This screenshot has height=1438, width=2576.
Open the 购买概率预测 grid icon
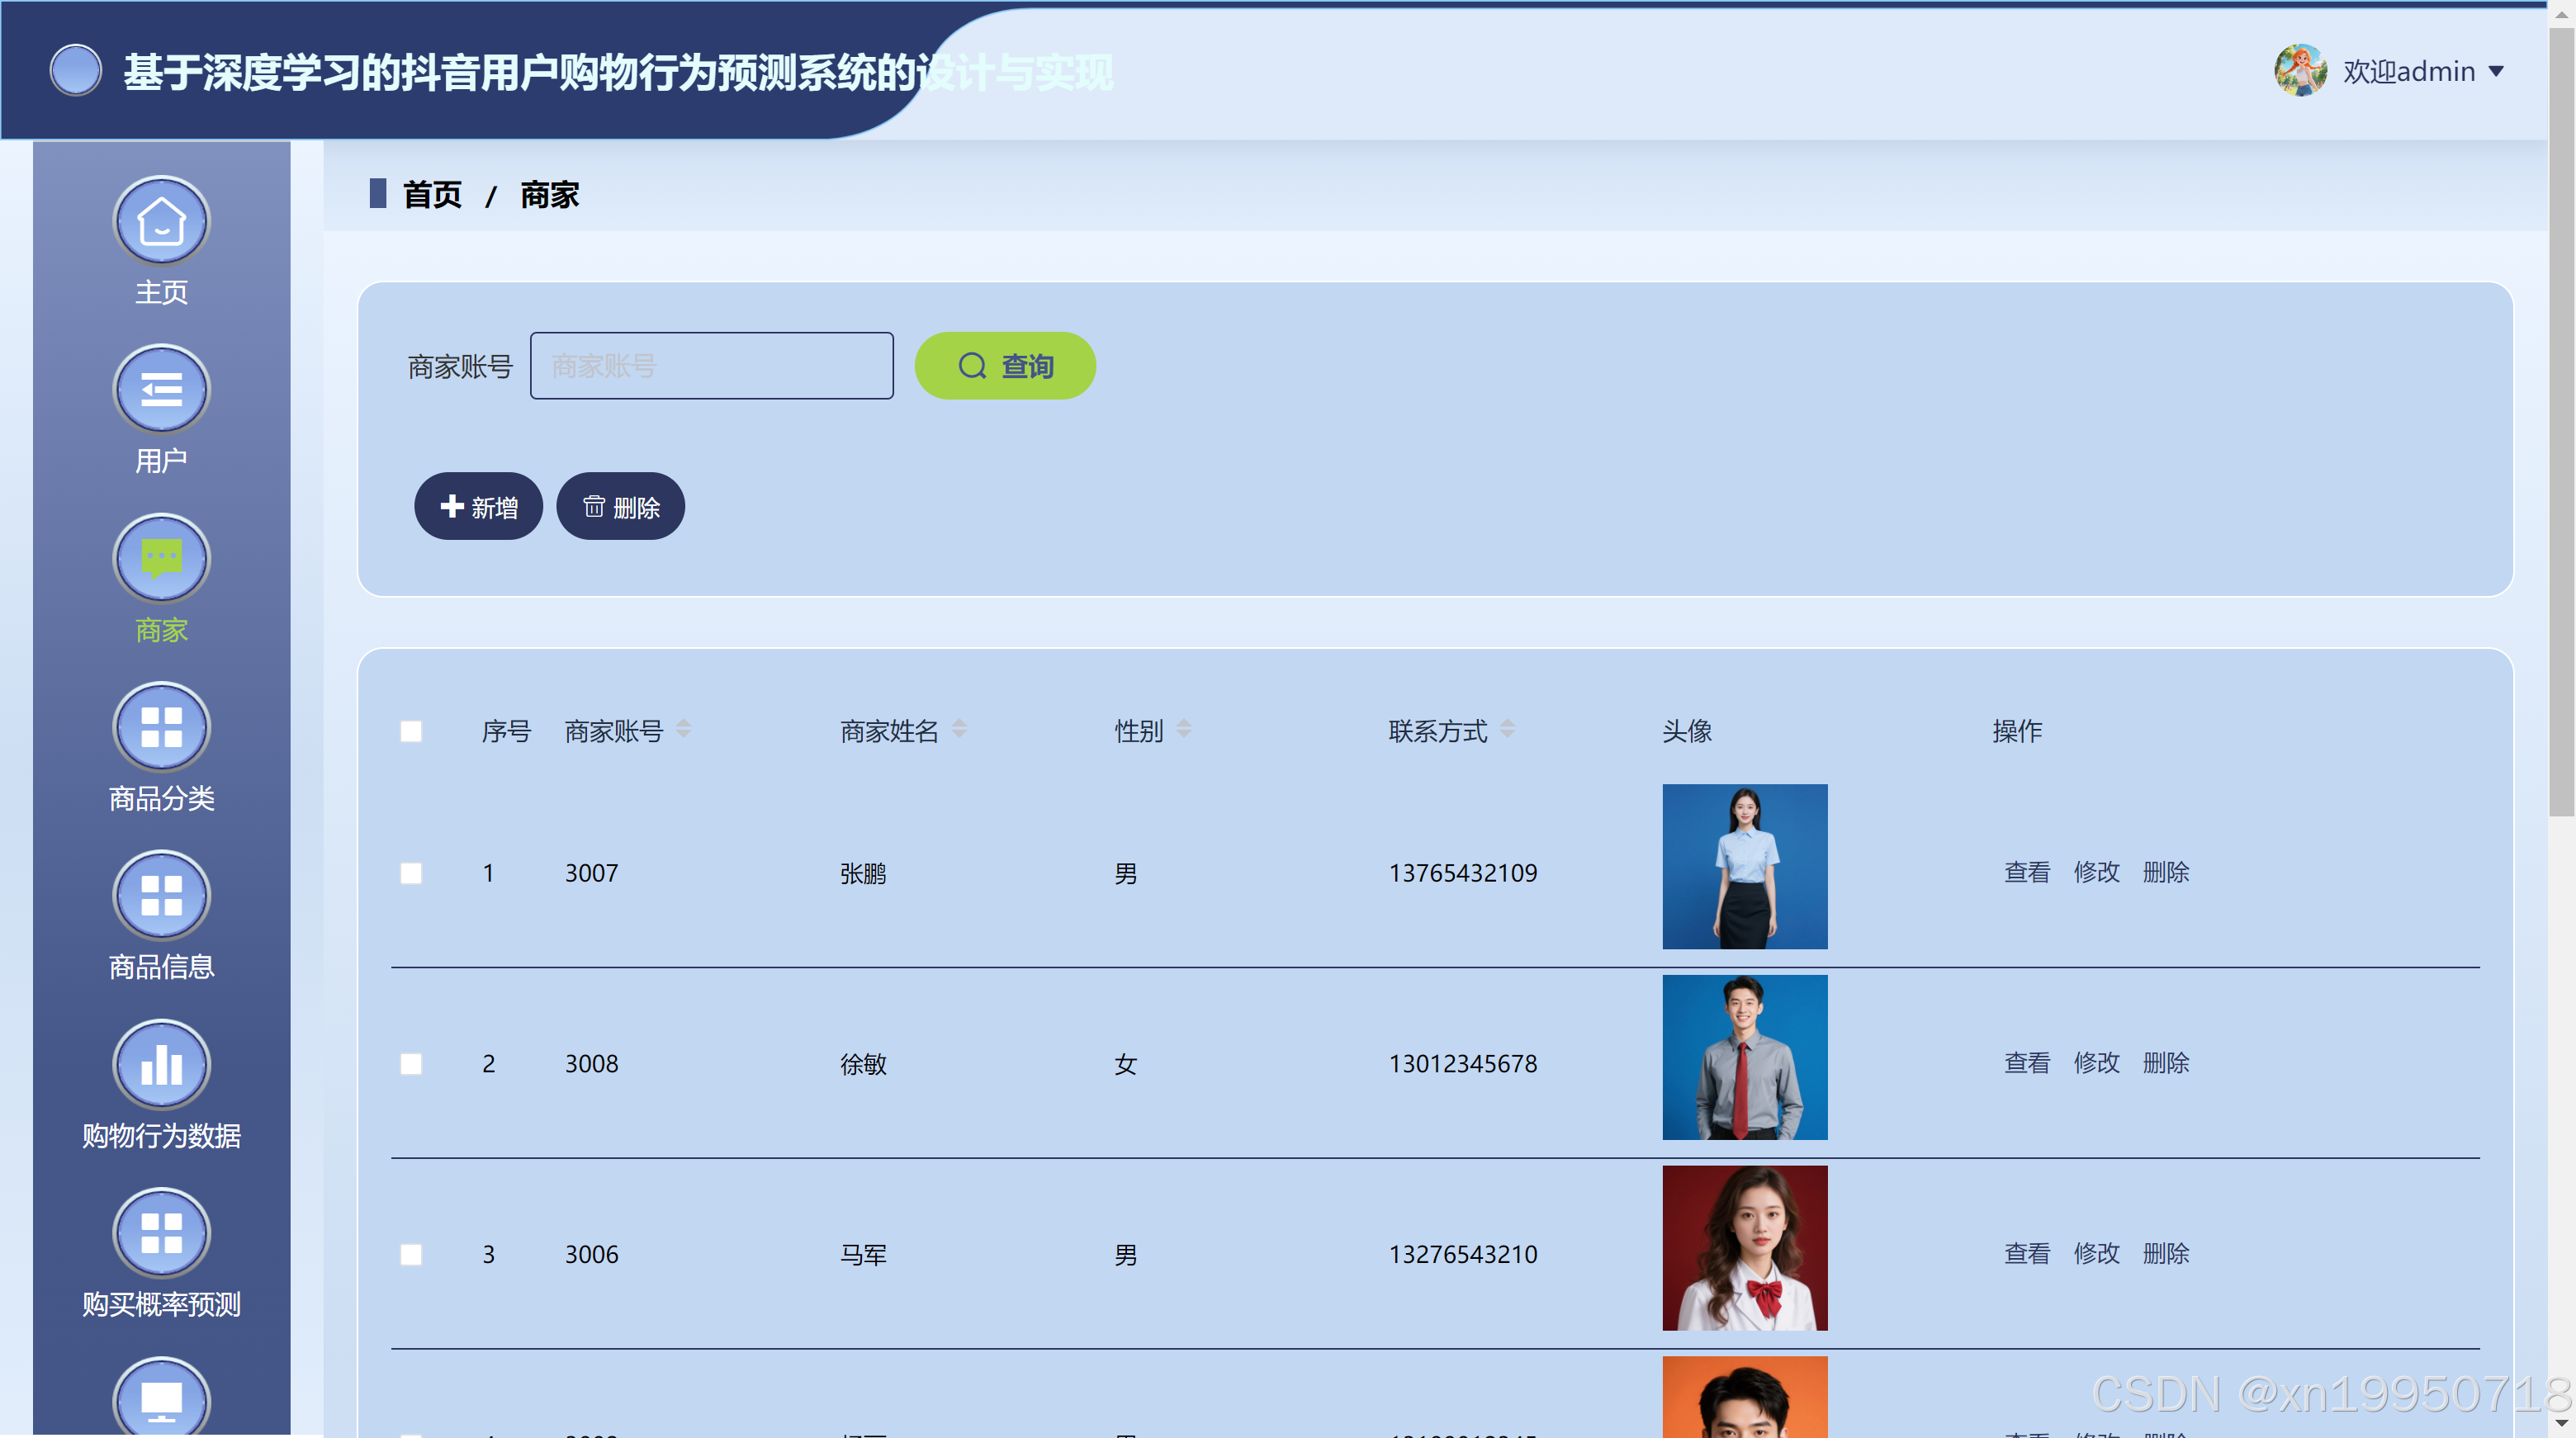tap(161, 1233)
